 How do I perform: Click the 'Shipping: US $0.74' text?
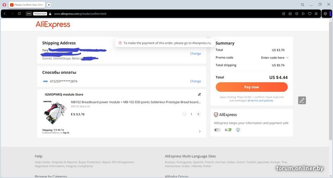coord(53,130)
